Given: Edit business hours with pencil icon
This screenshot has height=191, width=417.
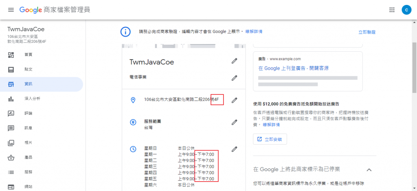Looking at the screenshot, I should point(234,149).
